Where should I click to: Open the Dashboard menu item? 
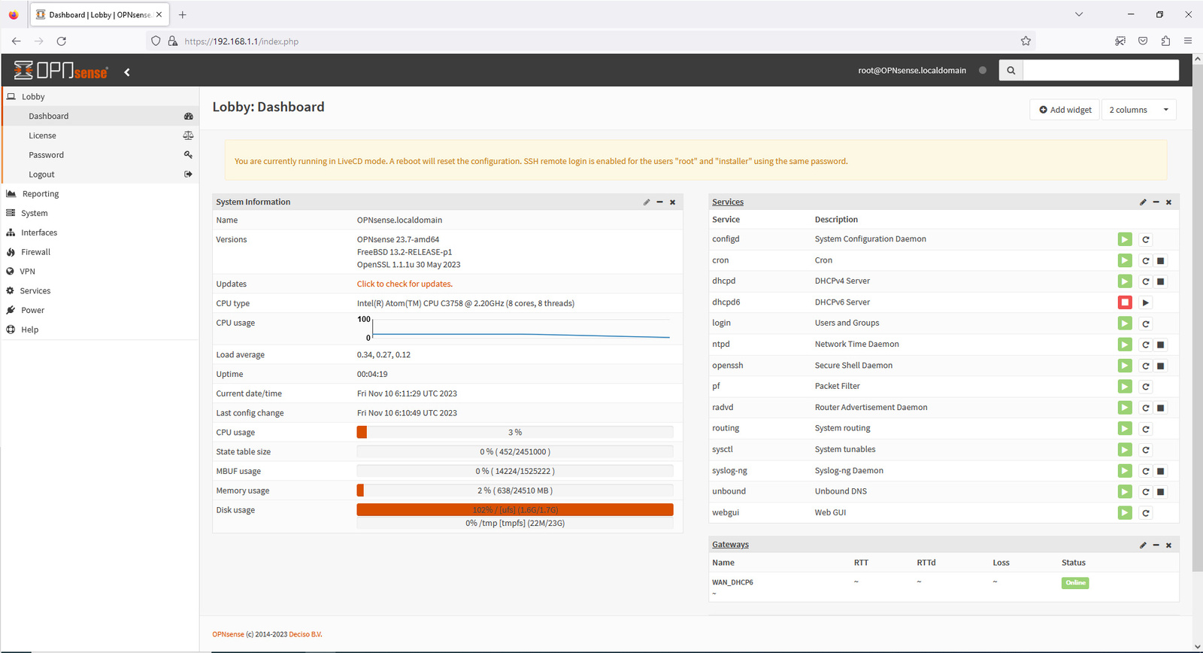coord(101,116)
